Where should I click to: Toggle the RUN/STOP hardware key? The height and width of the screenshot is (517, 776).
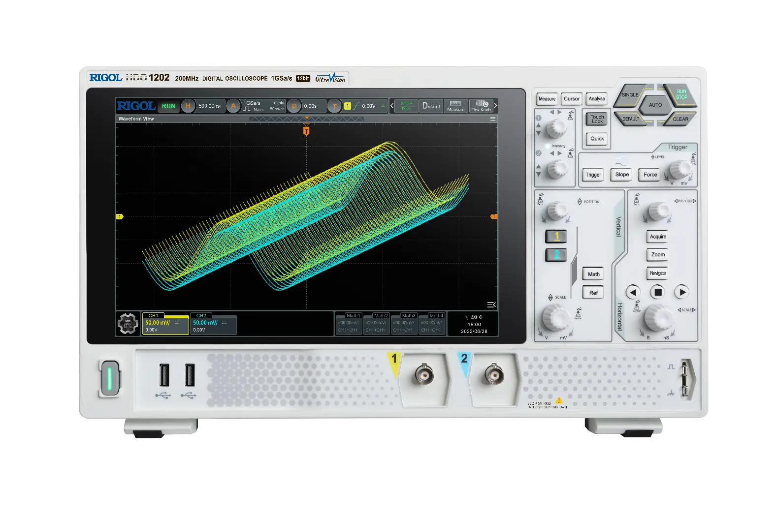[681, 94]
